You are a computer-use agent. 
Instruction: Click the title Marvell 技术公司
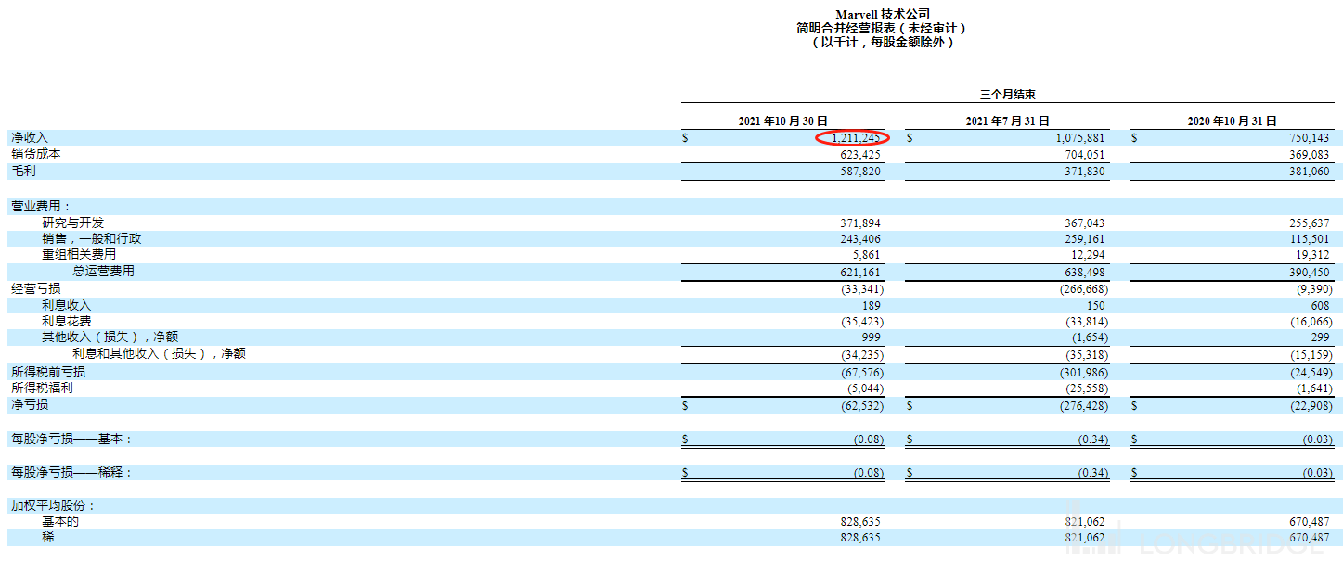coord(883,14)
